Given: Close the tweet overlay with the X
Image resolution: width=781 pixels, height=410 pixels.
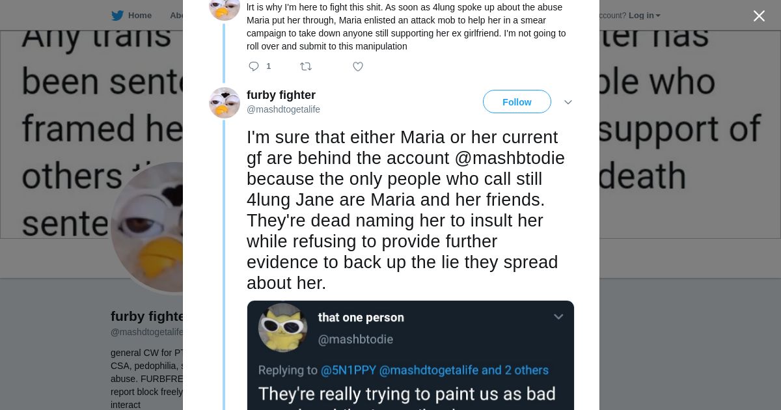Looking at the screenshot, I should 759,16.
